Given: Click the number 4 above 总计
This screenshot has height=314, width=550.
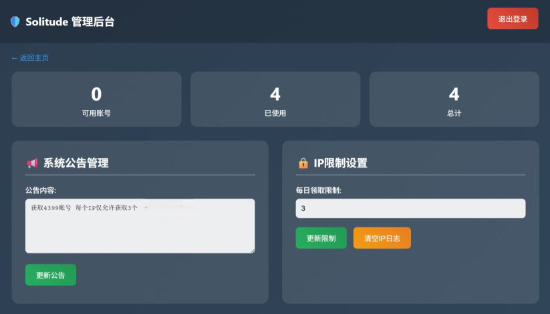Looking at the screenshot, I should click(x=454, y=94).
